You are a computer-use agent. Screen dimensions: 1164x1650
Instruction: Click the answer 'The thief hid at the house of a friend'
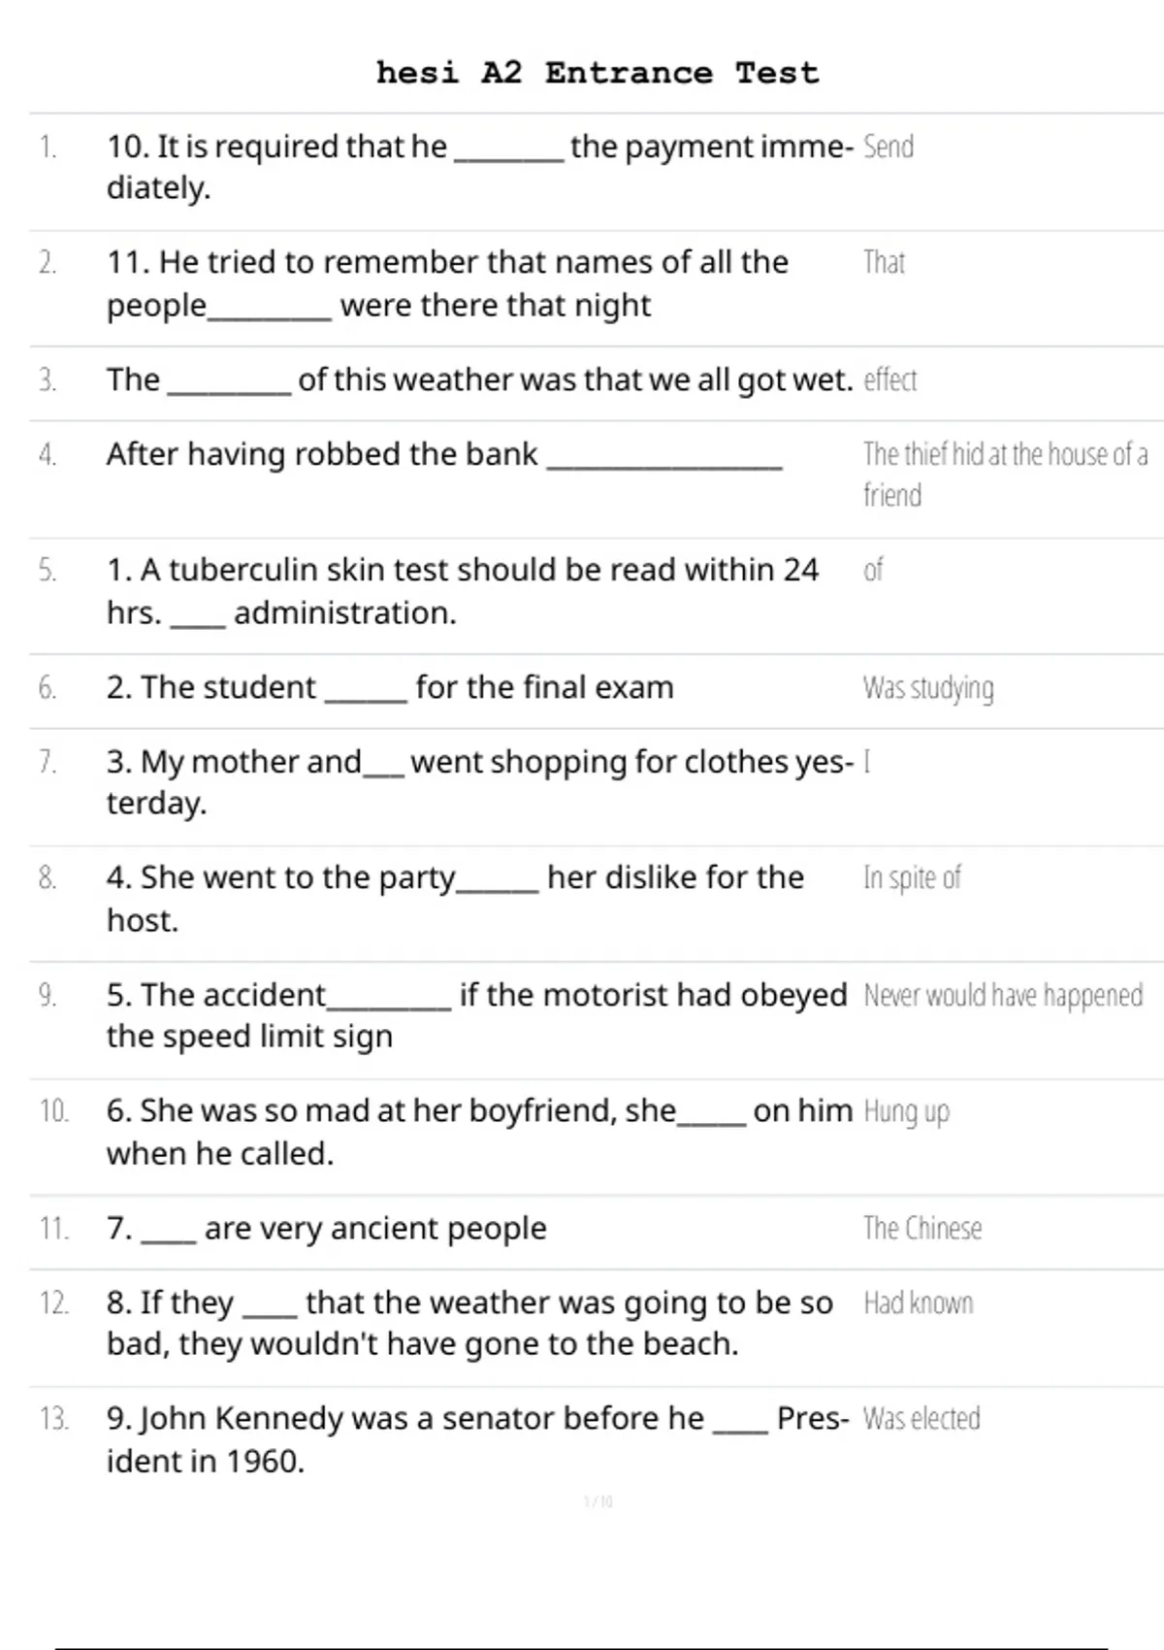1004,474
